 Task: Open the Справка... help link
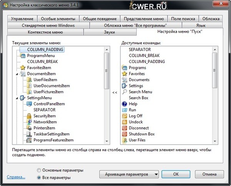pos(16,177)
